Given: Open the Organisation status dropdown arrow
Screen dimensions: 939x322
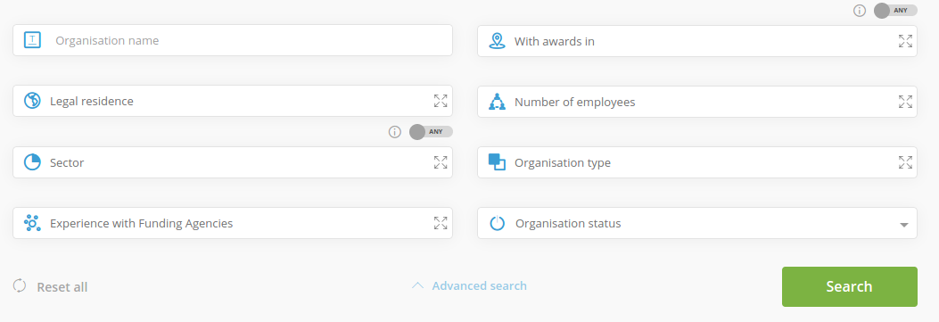Looking at the screenshot, I should 904,225.
